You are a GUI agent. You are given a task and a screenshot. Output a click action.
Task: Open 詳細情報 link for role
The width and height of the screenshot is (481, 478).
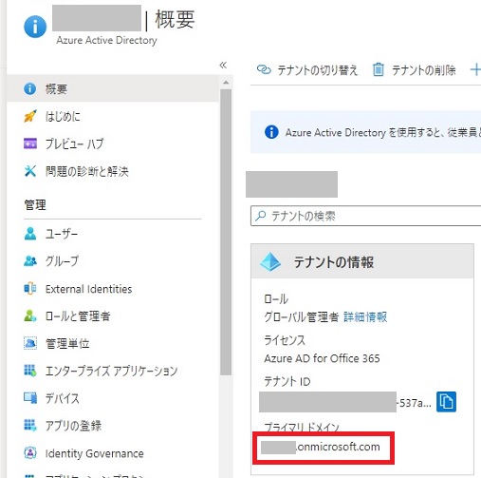(365, 316)
